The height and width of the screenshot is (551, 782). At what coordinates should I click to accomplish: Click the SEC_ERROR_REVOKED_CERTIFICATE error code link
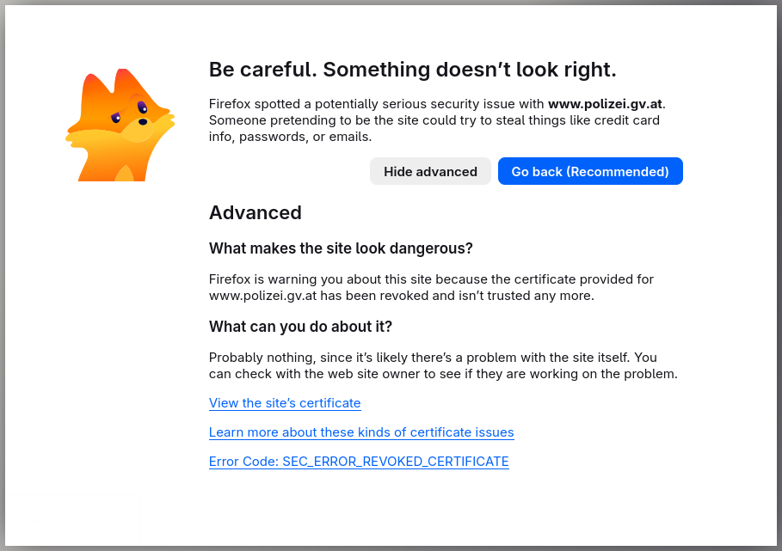(359, 462)
